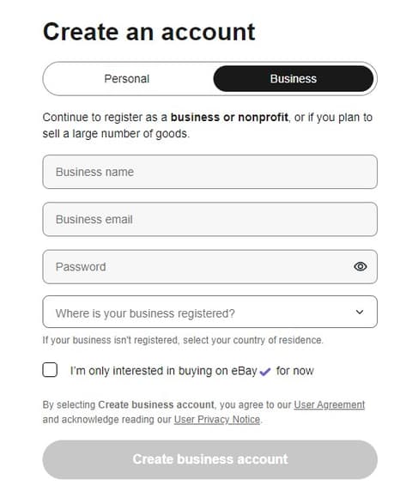Image resolution: width=412 pixels, height=504 pixels.
Task: Click the bold 'Create business account' text in agreement
Action: pyautogui.click(x=156, y=404)
